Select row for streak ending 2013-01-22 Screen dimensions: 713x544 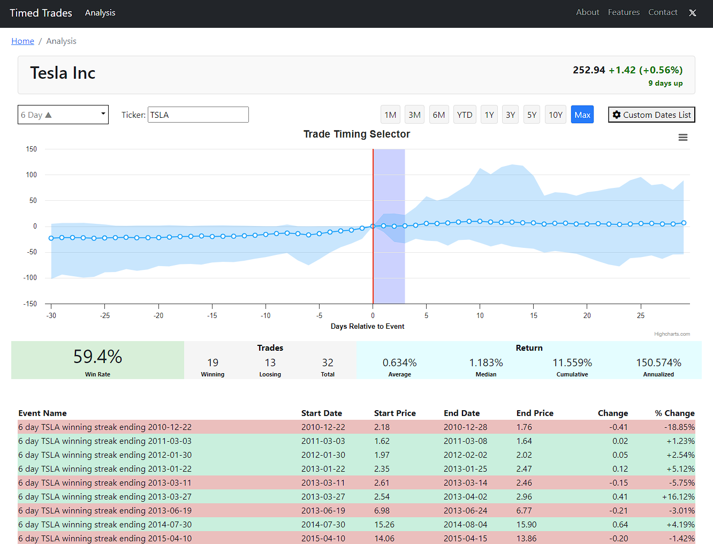[356, 469]
